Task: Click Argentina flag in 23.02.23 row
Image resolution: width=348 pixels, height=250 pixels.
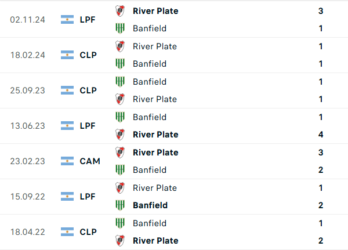Action: click(67, 161)
